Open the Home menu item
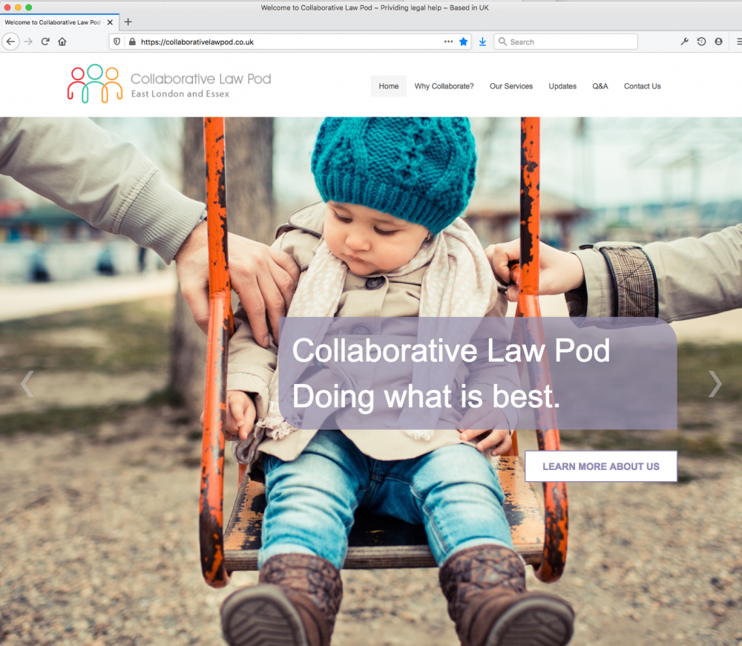The image size is (742, 646). tap(389, 86)
